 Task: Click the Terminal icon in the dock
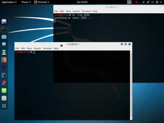click(x=4, y=29)
